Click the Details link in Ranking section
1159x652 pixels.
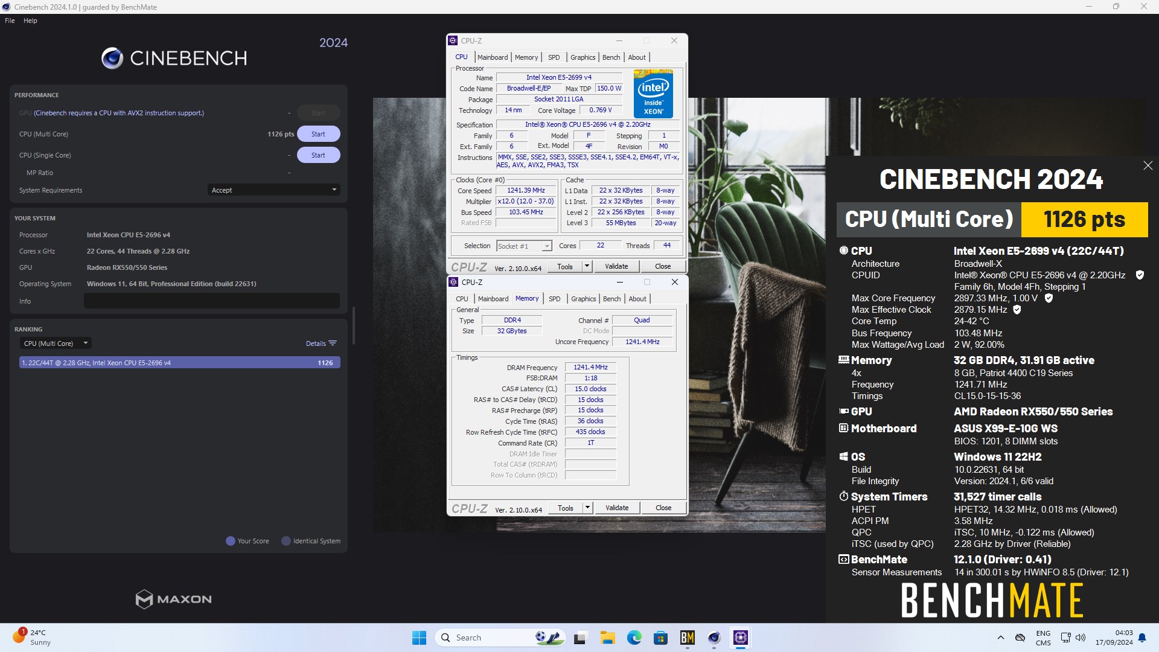[316, 344]
